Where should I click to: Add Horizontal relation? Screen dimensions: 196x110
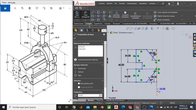[80, 68]
